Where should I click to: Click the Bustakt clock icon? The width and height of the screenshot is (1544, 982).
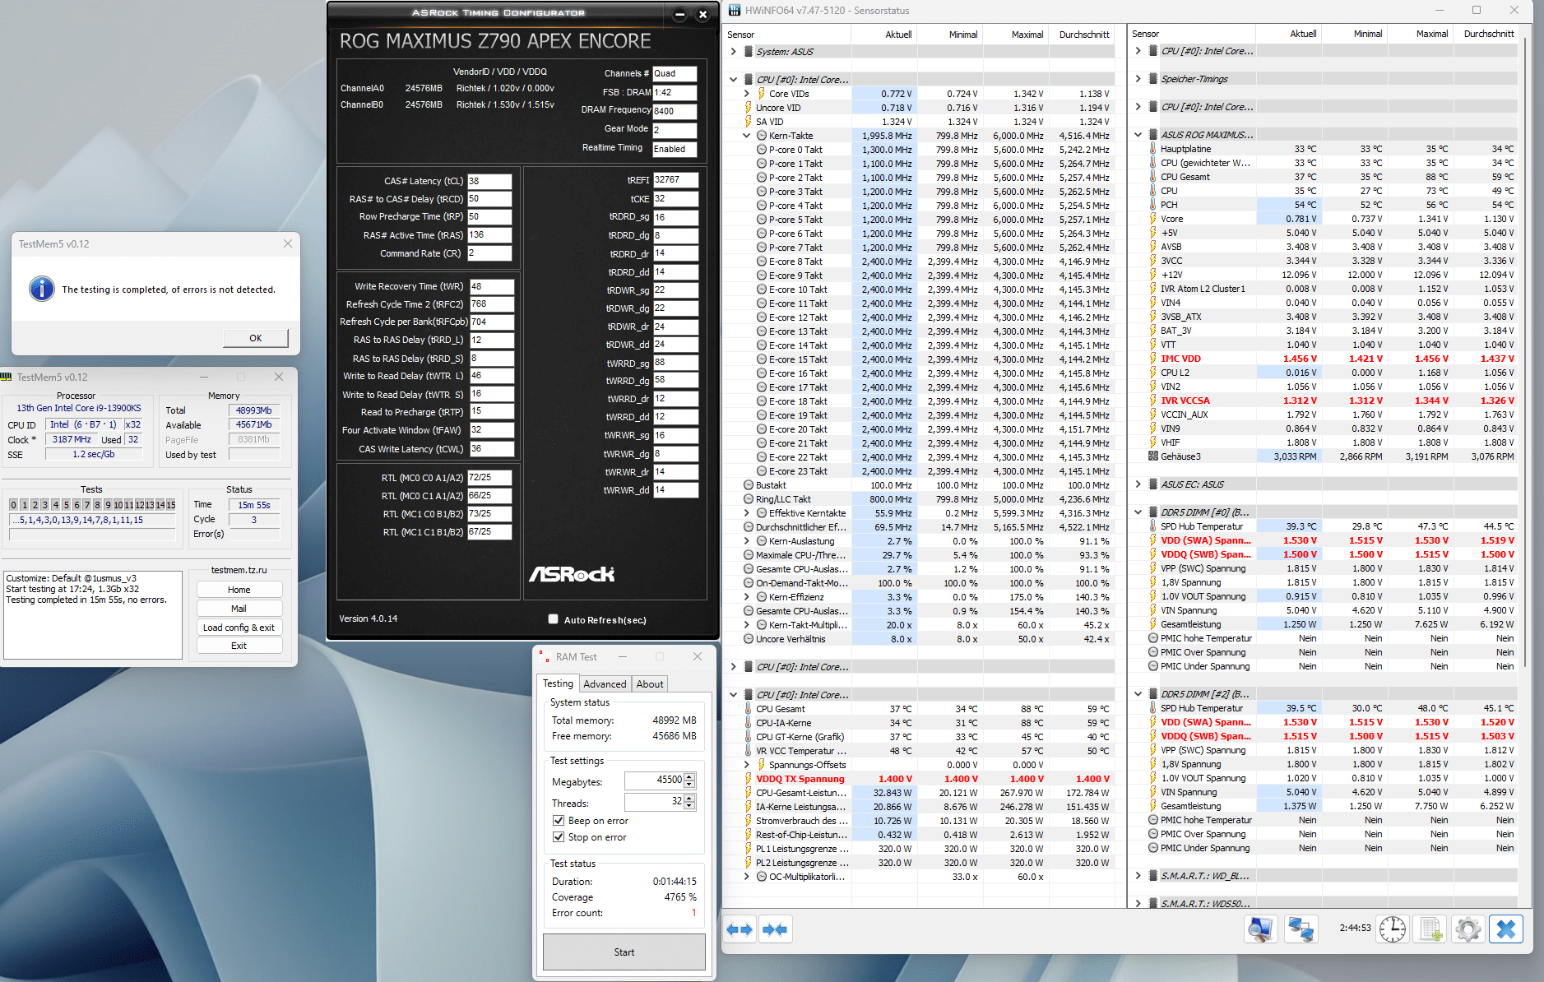[x=749, y=485]
